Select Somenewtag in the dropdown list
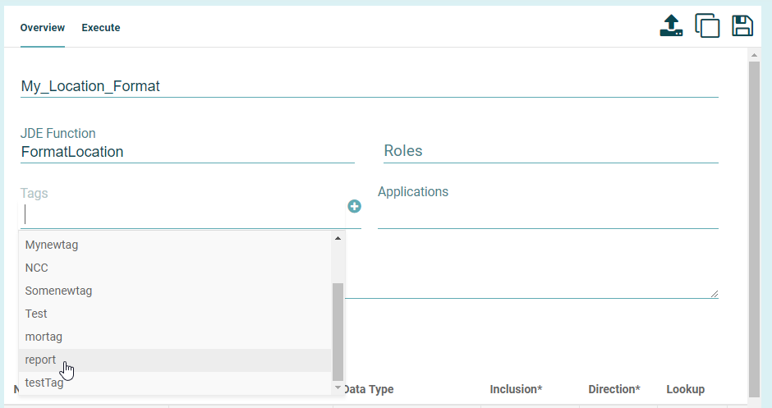Screen dimensions: 772x408 [58, 291]
